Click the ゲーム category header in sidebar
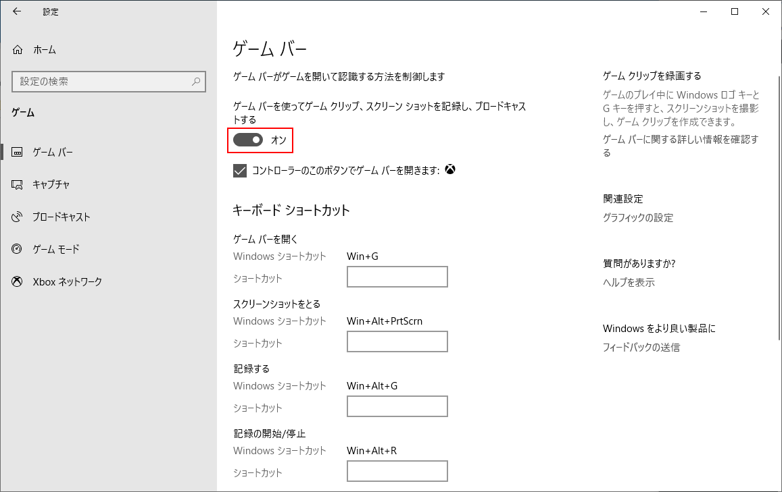782x492 pixels. coord(23,113)
